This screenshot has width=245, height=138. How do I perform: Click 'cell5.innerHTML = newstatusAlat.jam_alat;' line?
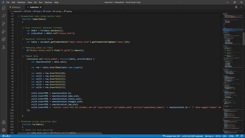point(55,104)
